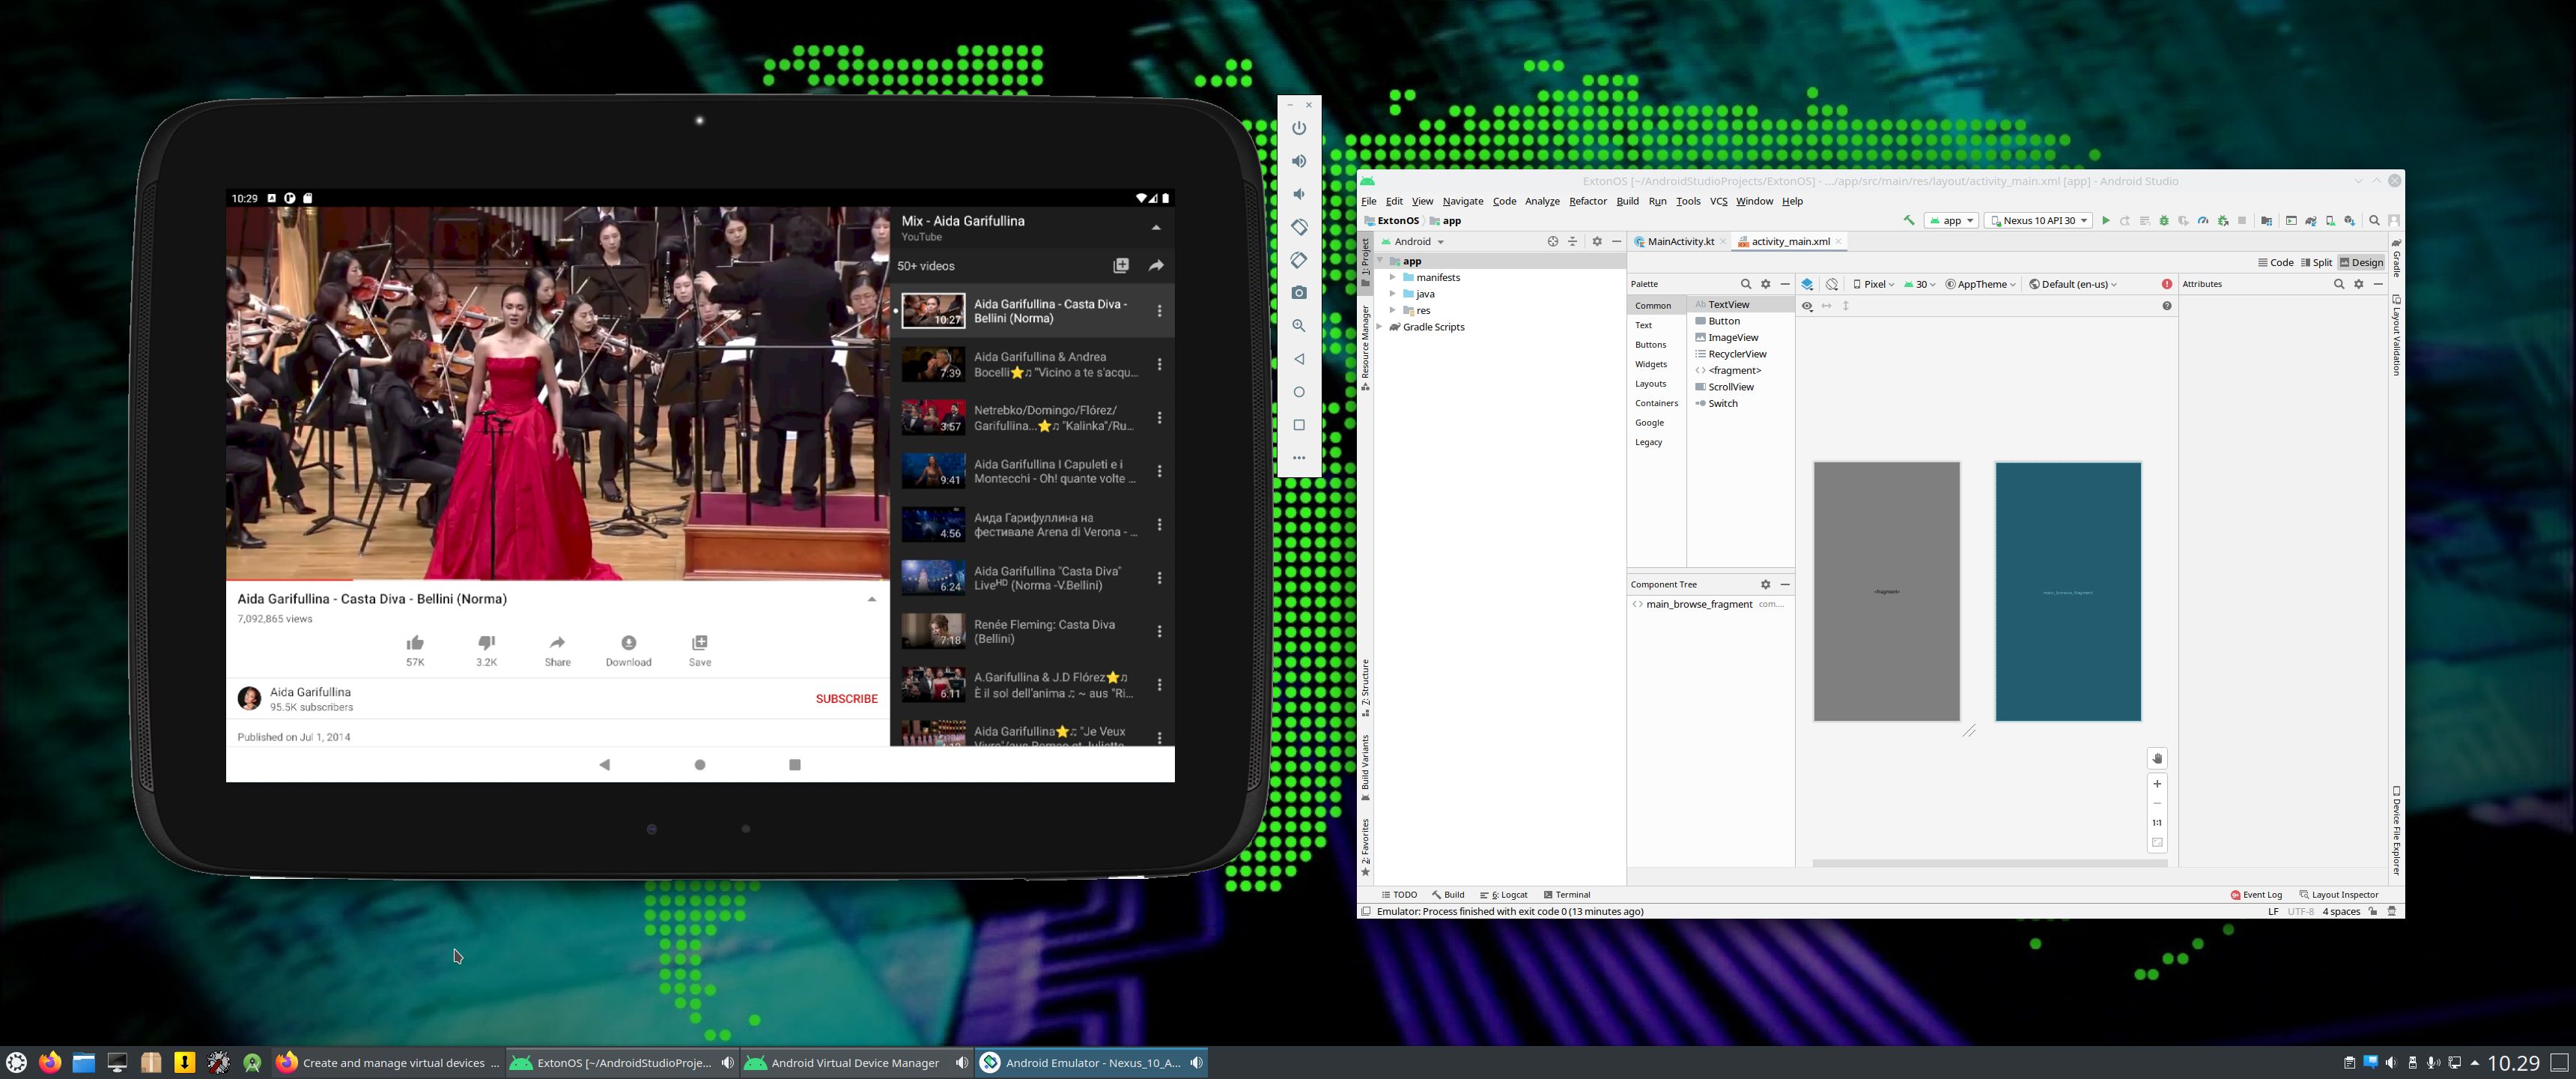Open the VCS menu

tap(1718, 201)
